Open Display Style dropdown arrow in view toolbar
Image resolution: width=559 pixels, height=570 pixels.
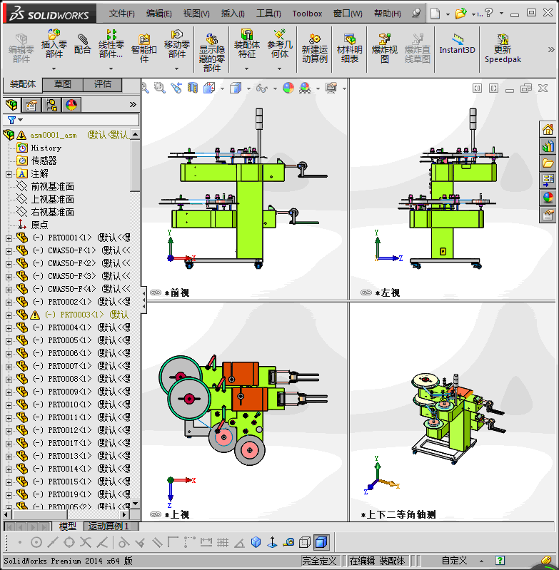pos(248,88)
